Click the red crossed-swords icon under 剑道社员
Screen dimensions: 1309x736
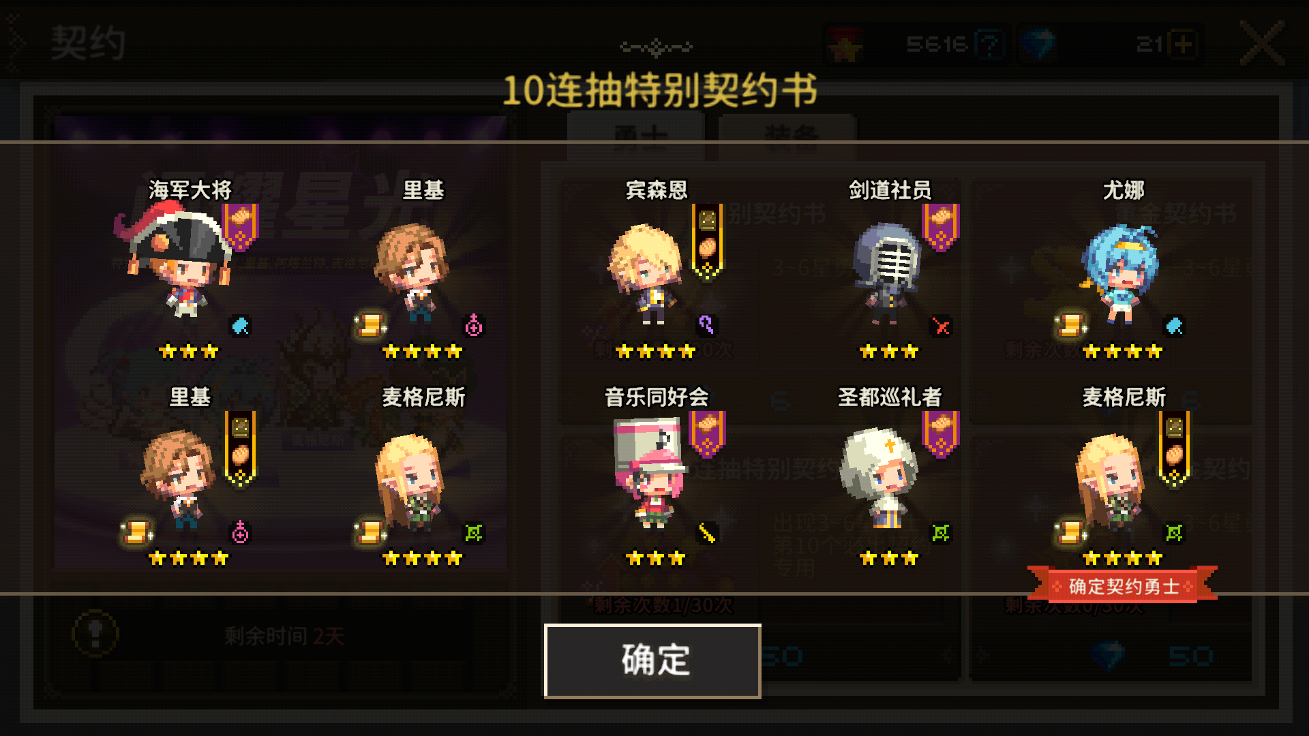pyautogui.click(x=941, y=326)
